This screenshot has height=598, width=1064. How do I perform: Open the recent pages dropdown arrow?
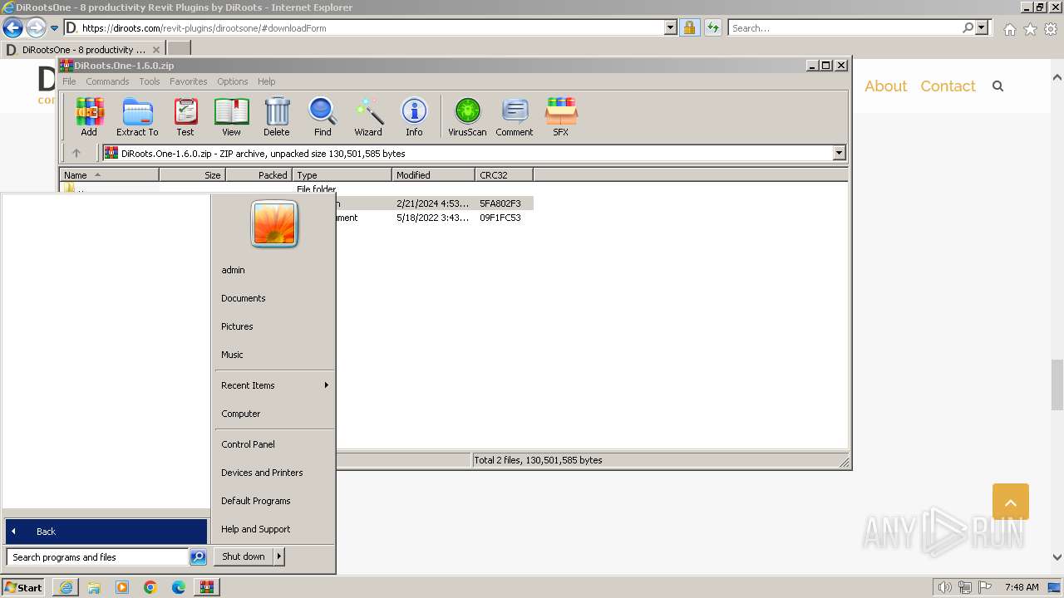click(55, 27)
